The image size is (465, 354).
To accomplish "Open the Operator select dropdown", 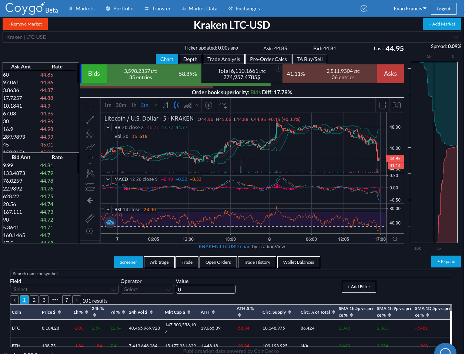I will pos(147,289).
